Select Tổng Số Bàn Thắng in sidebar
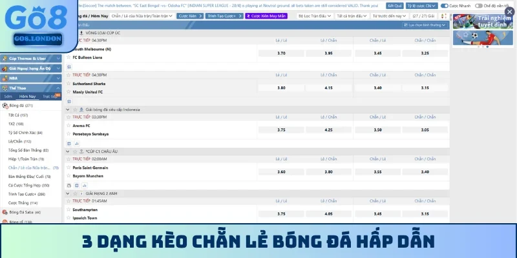The width and height of the screenshot is (517, 258). (28, 150)
